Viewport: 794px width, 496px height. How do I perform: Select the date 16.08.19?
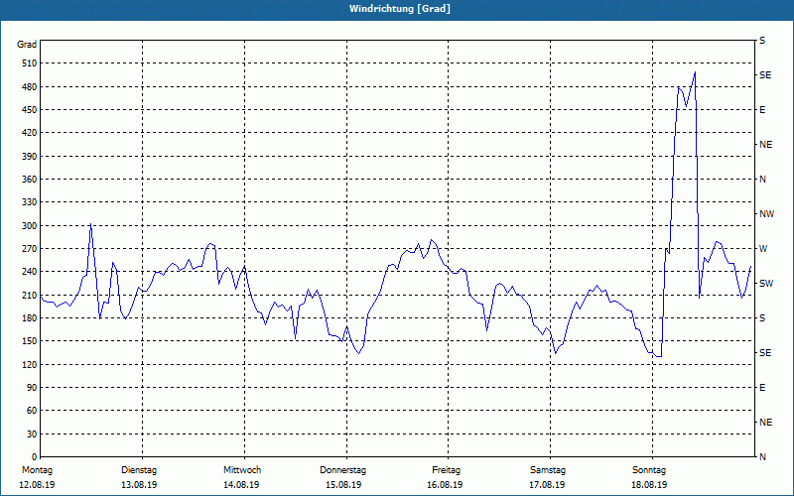[x=445, y=485]
